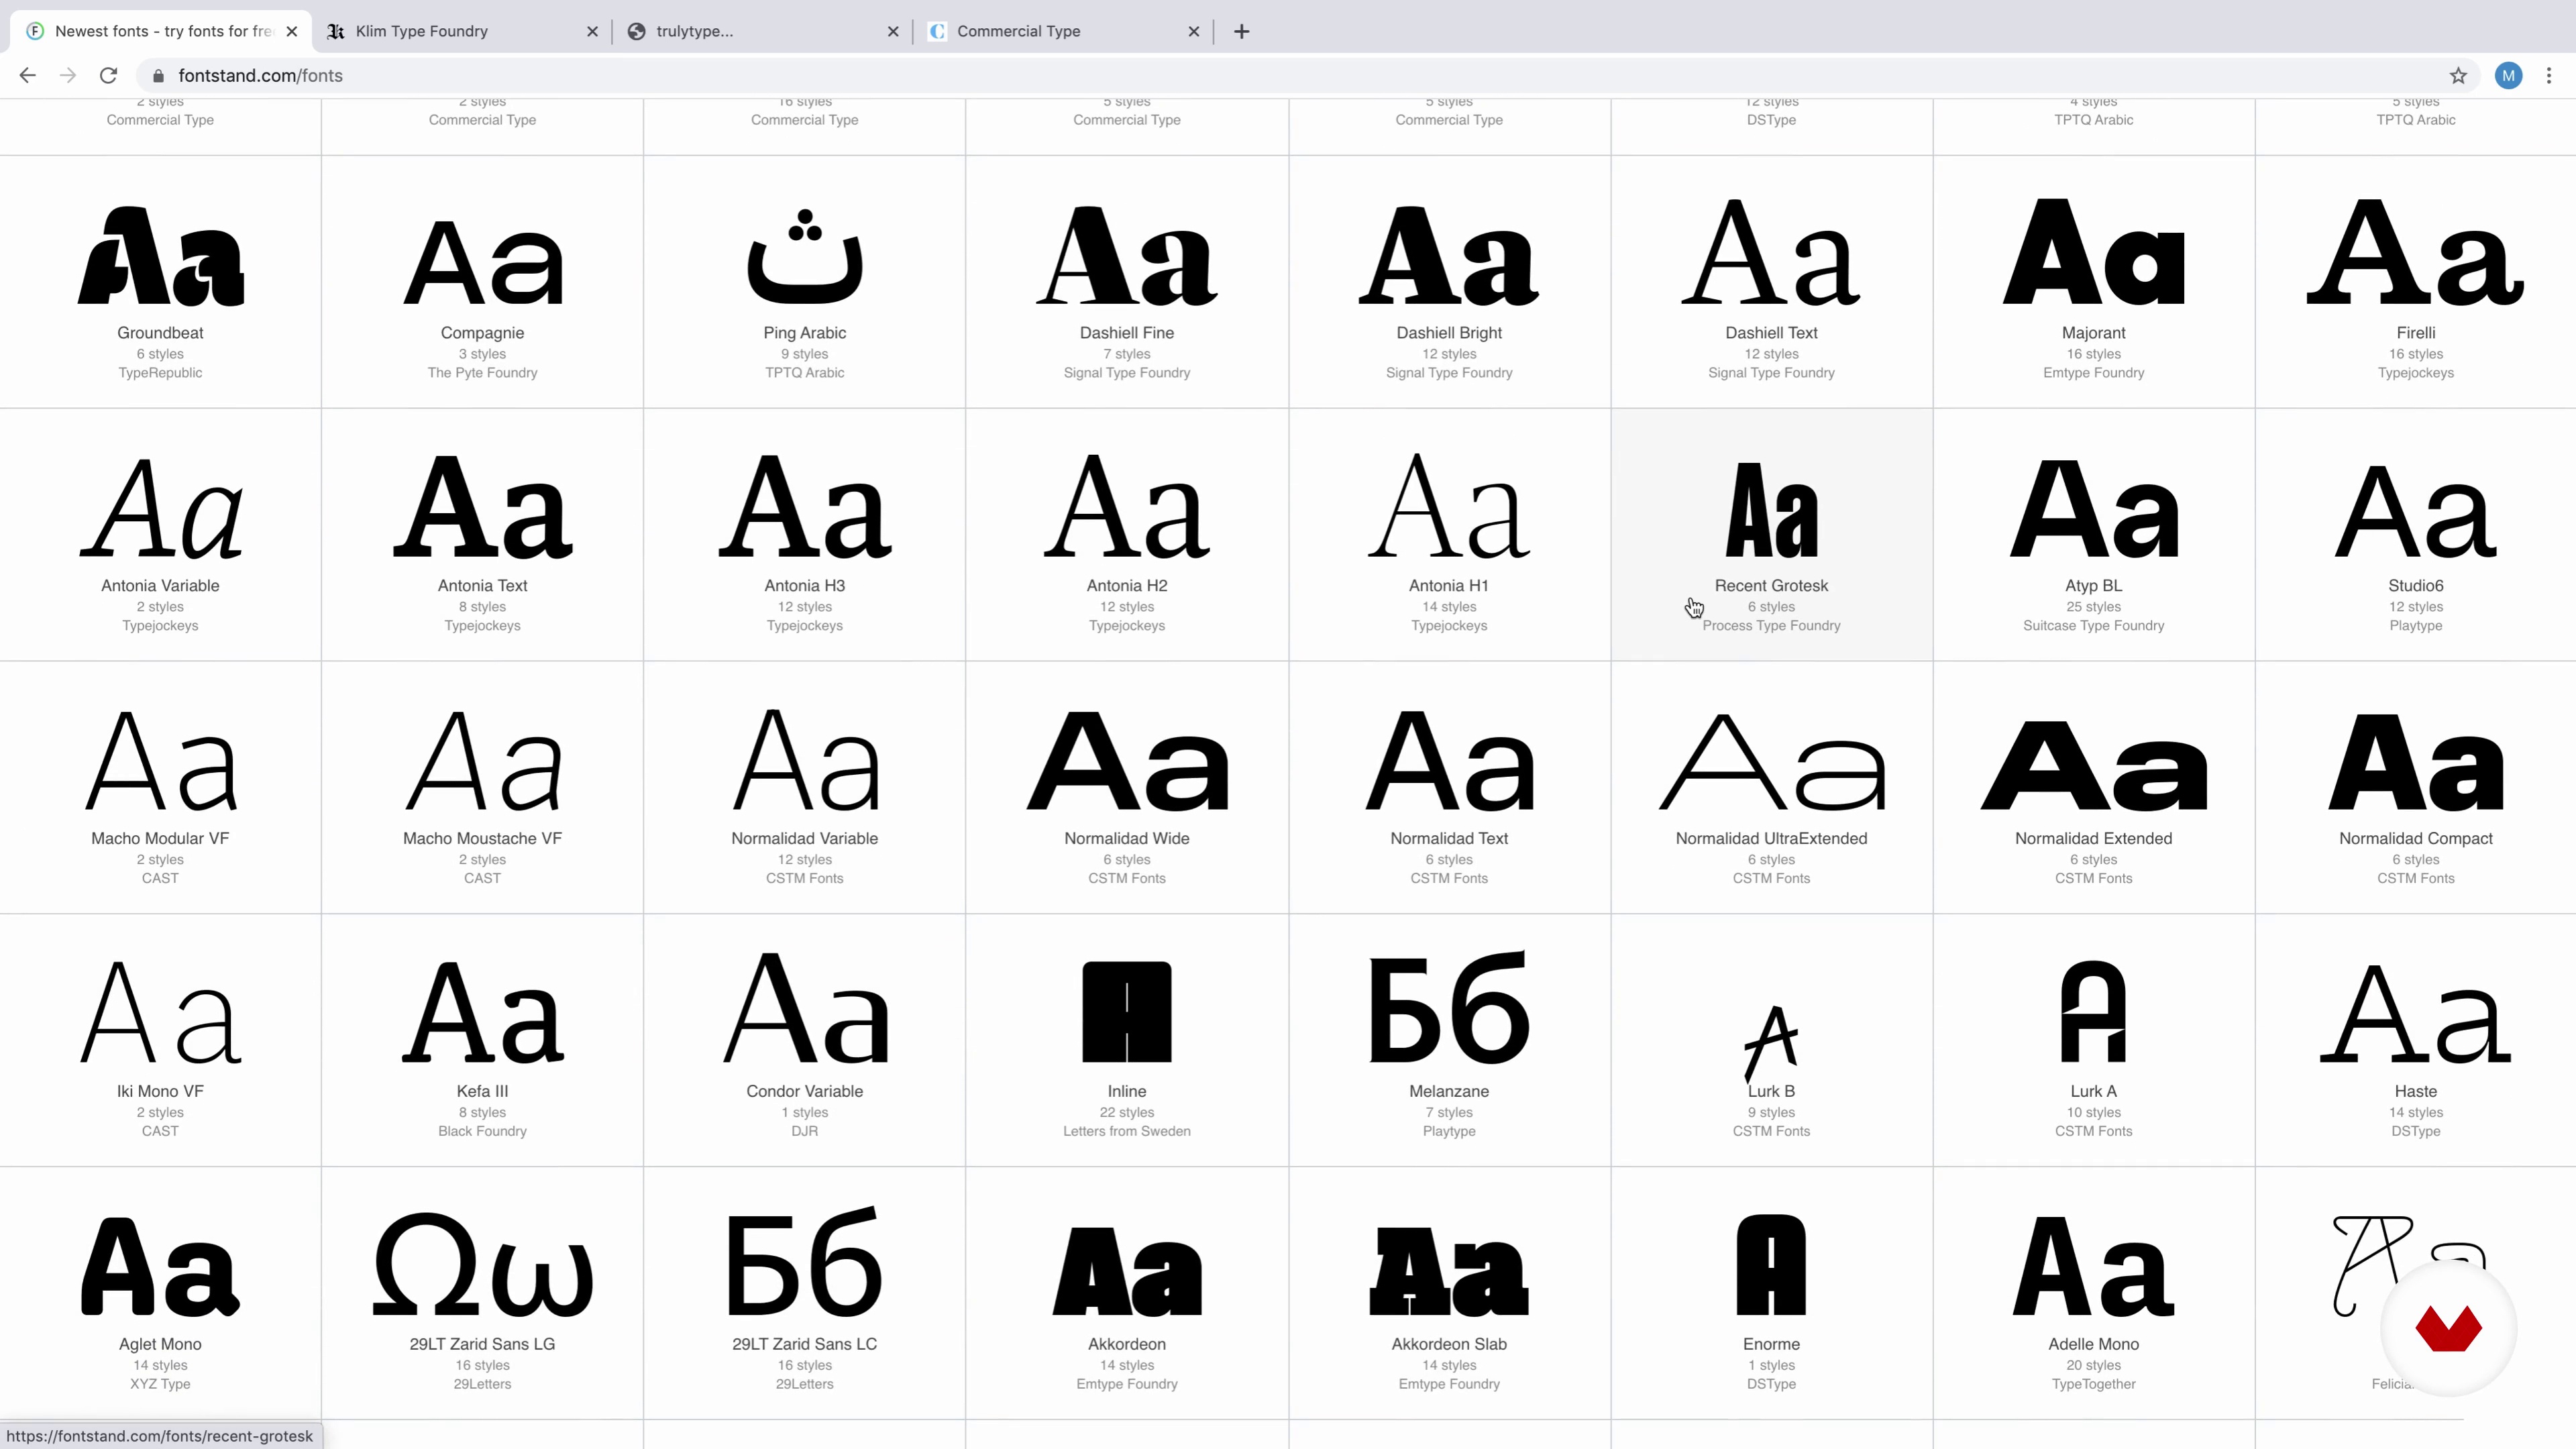Click the Process Type Foundry label
The width and height of the screenshot is (2576, 1449).
coord(1771,626)
